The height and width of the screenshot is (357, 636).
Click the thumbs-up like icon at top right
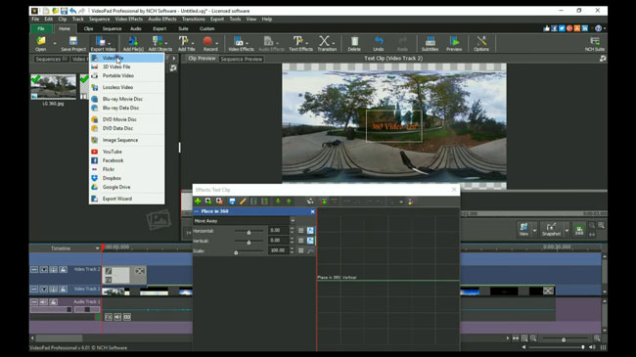pos(546,28)
